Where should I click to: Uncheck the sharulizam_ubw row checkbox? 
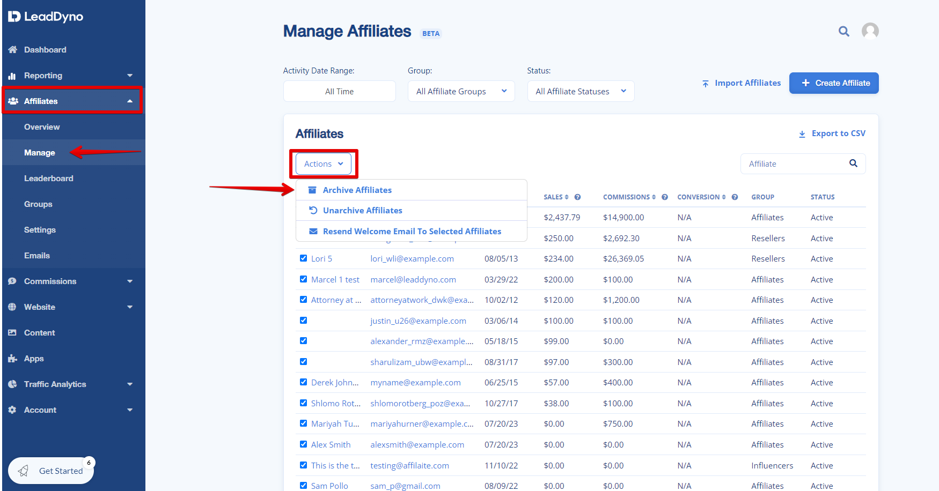pyautogui.click(x=303, y=362)
